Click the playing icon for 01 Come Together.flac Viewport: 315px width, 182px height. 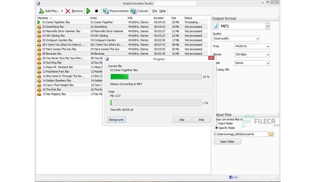click(39, 22)
